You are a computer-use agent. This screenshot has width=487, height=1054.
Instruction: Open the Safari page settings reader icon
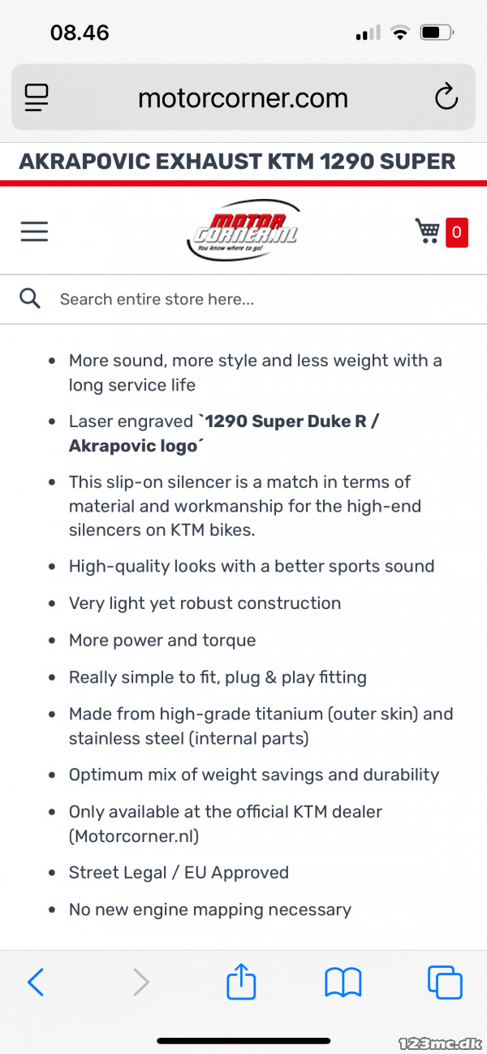click(x=37, y=98)
